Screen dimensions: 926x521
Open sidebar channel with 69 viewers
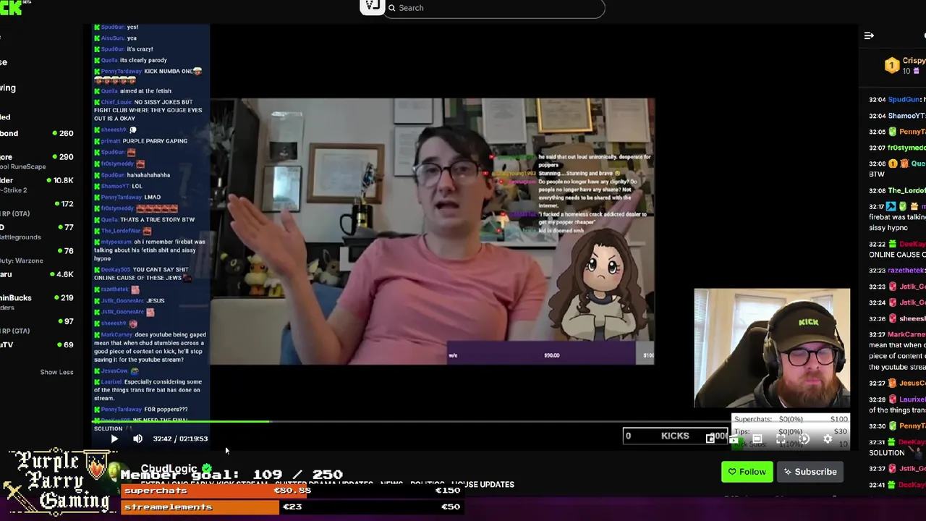point(36,344)
